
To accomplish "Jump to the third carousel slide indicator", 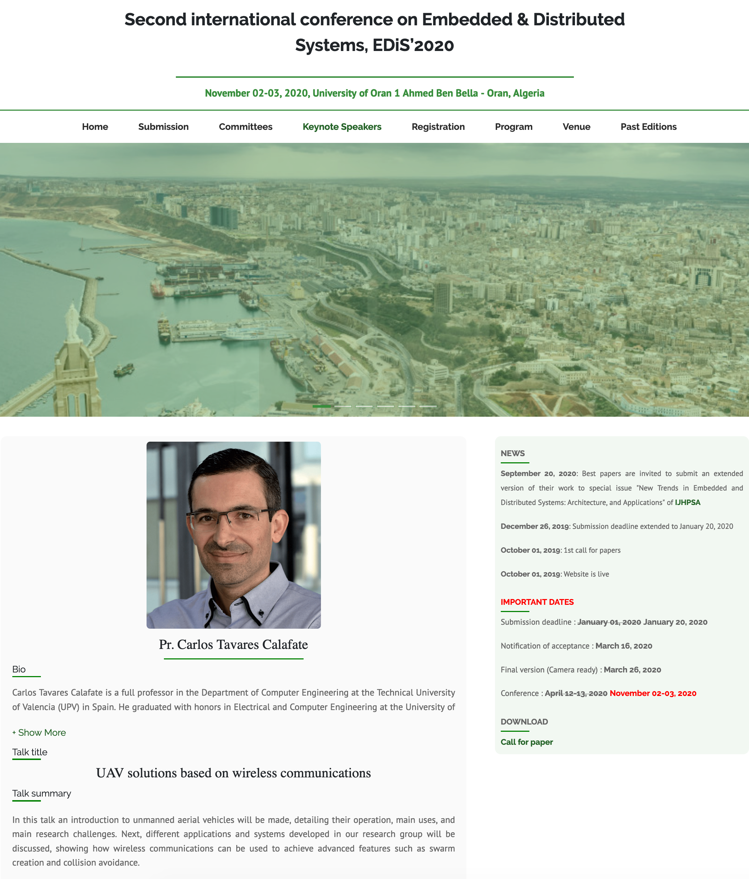I will coord(364,407).
